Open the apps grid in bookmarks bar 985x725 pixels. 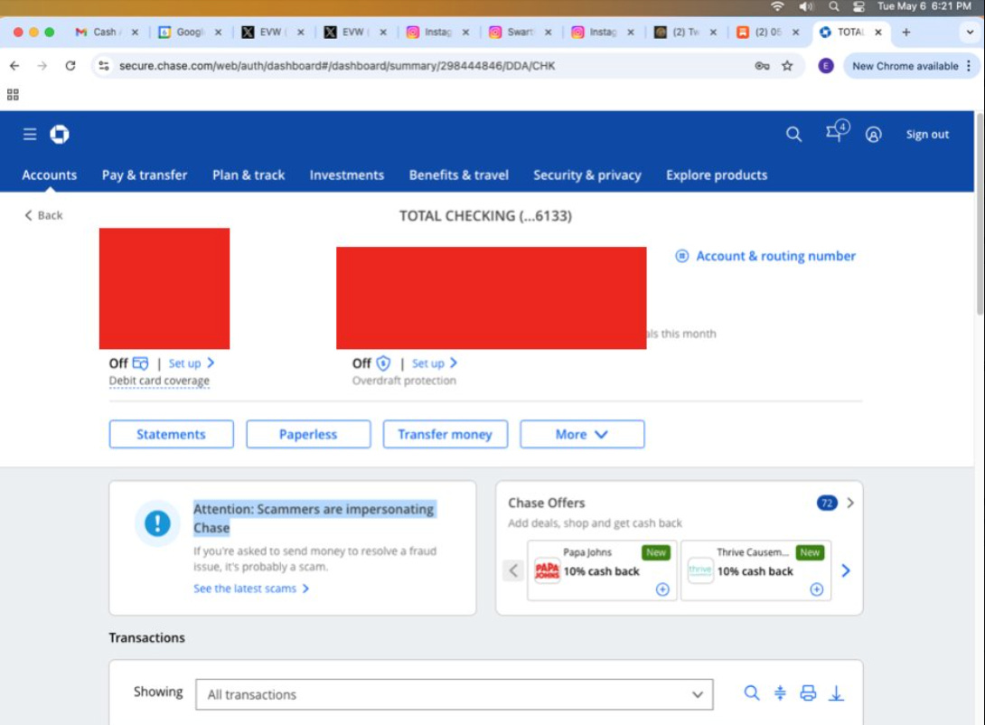pos(13,95)
